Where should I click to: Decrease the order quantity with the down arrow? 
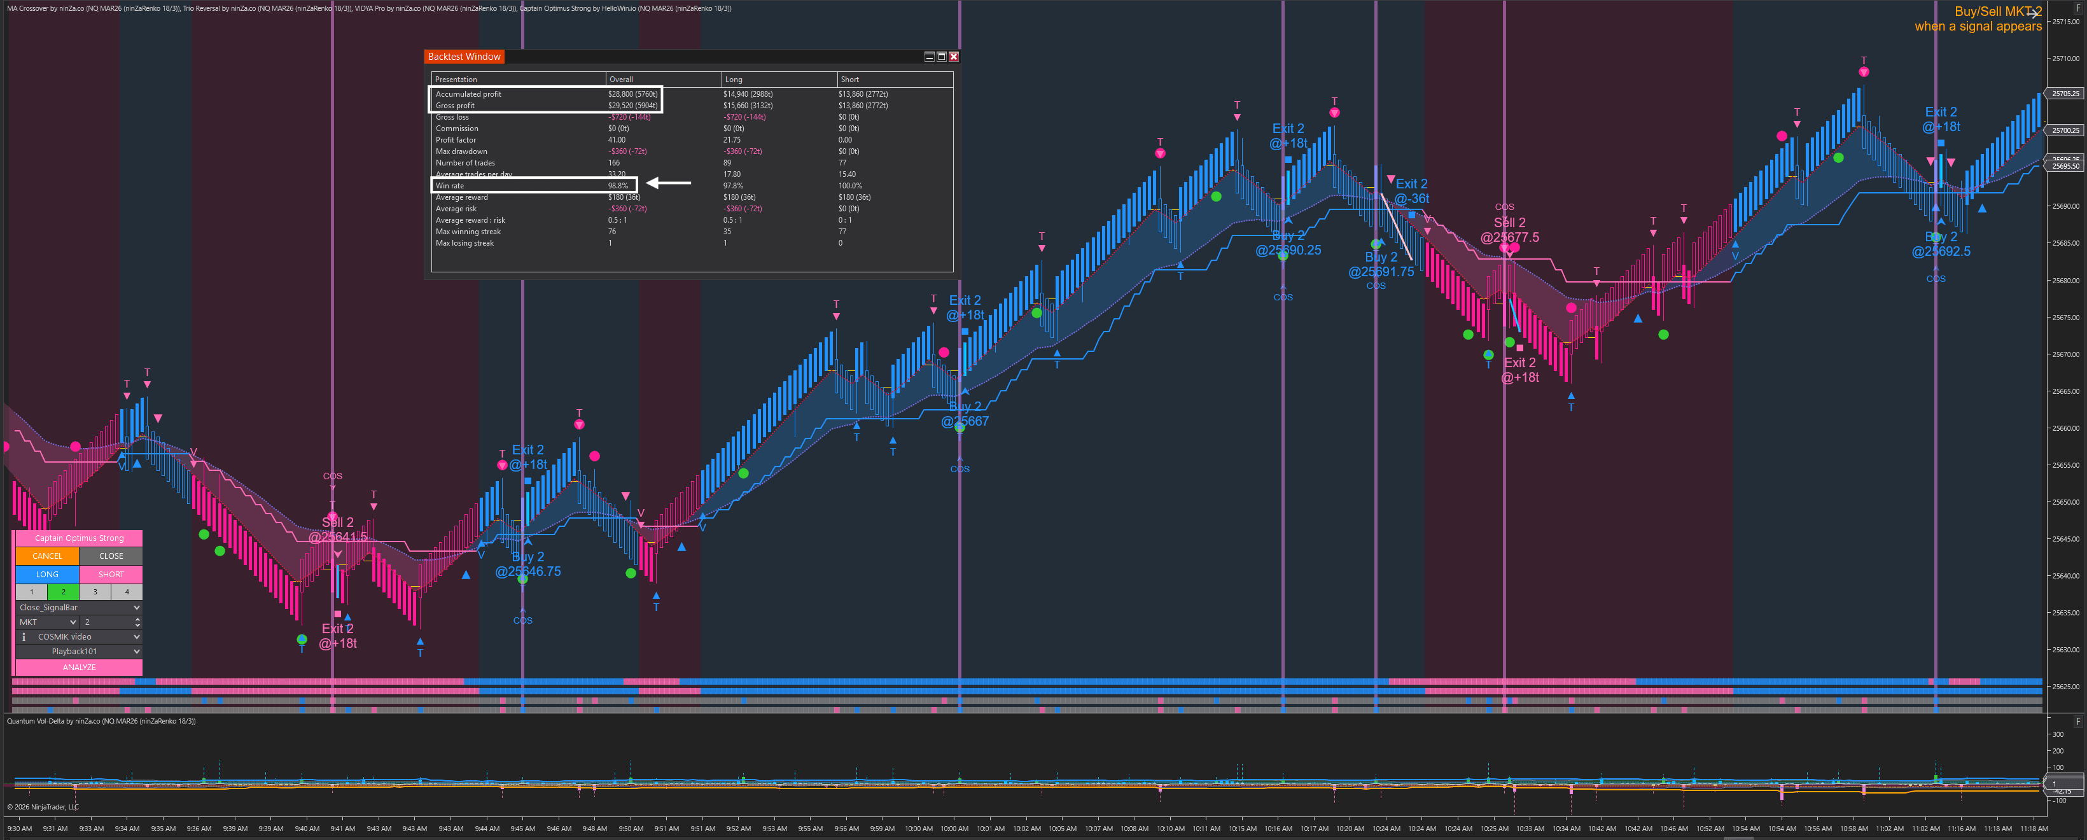pyautogui.click(x=137, y=626)
